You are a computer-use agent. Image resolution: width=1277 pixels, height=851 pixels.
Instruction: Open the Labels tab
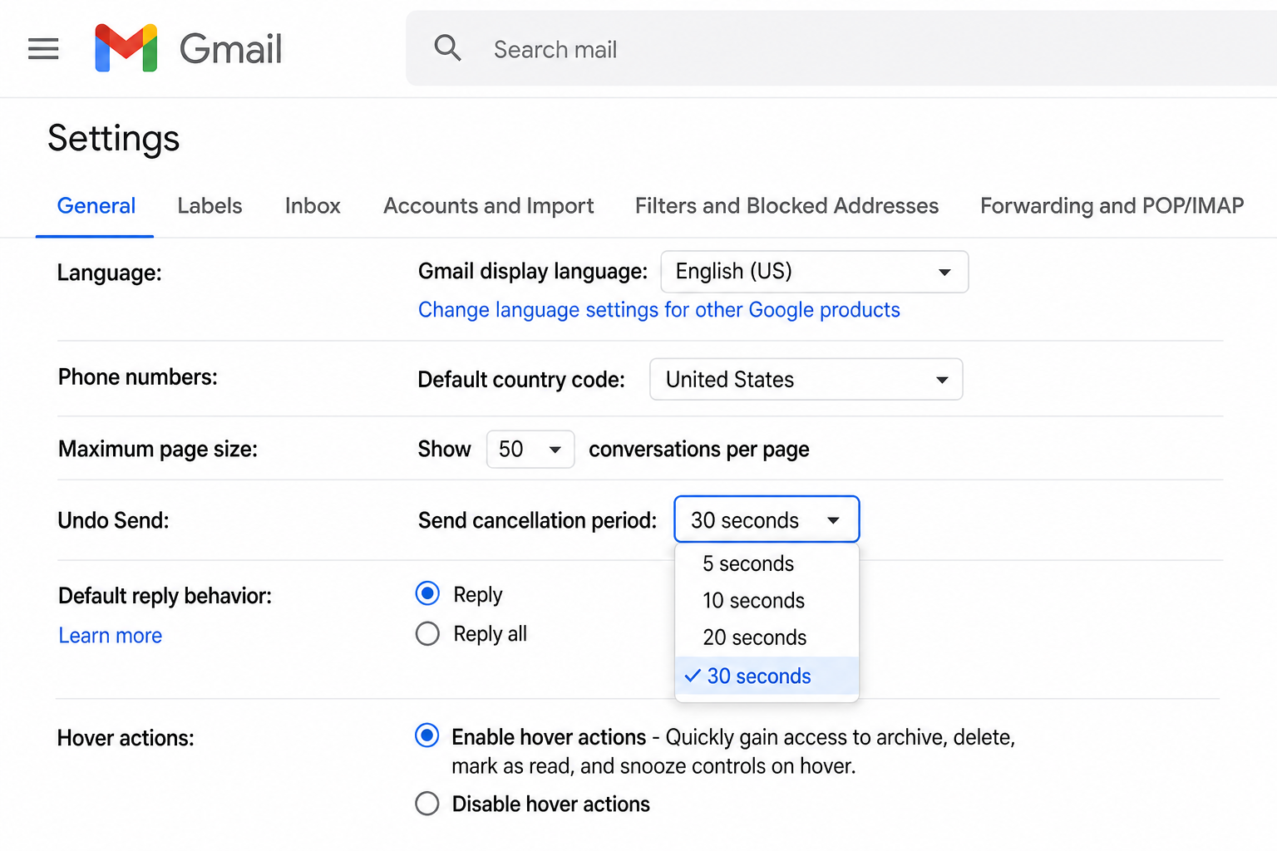(210, 206)
